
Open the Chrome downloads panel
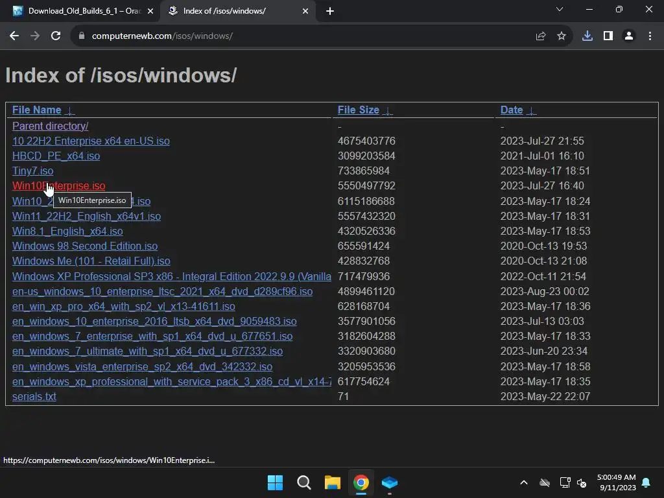coord(587,36)
